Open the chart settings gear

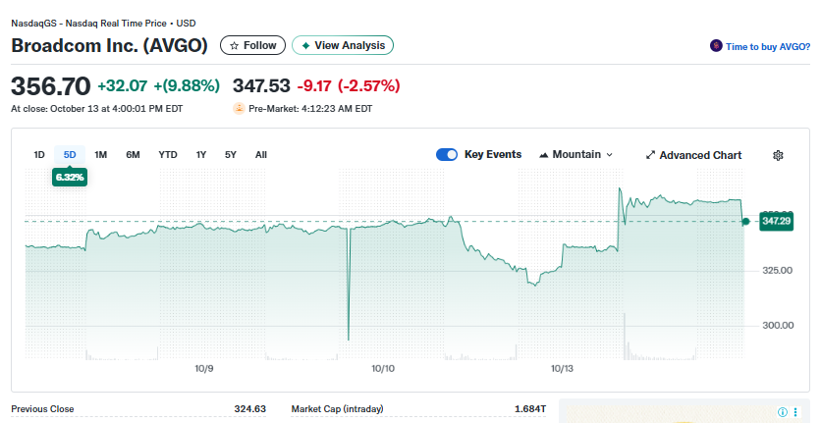[778, 155]
